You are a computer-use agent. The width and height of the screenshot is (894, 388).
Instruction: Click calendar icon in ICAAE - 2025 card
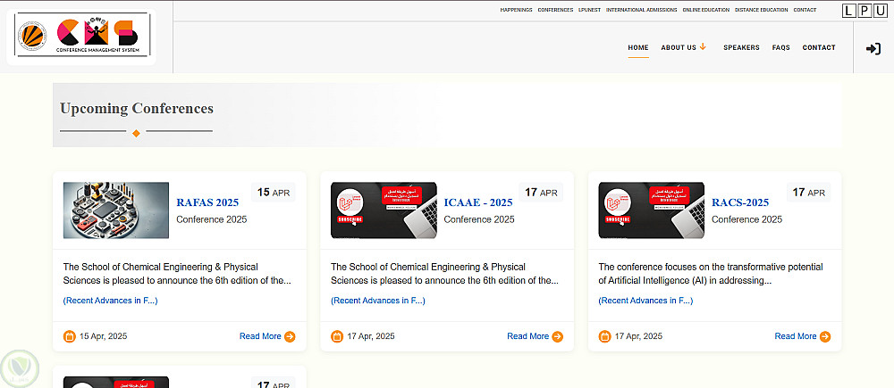(337, 336)
